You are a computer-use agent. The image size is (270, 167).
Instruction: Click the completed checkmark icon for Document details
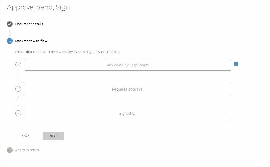pos(10,24)
